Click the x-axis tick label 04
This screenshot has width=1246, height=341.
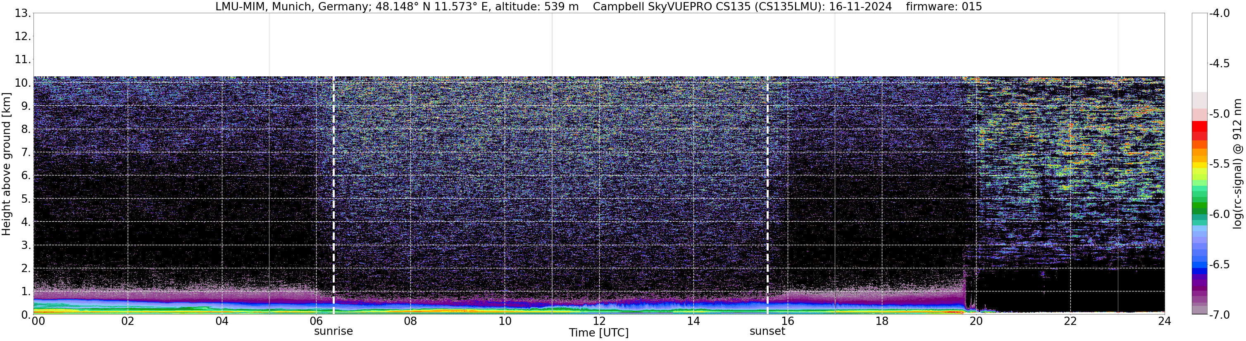click(222, 321)
